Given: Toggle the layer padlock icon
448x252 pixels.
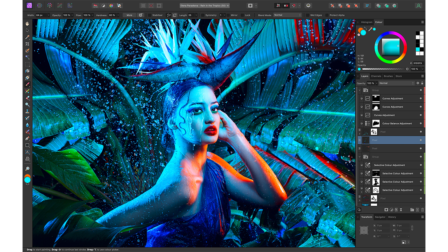Looking at the screenshot, I should pyautogui.click(x=422, y=83).
